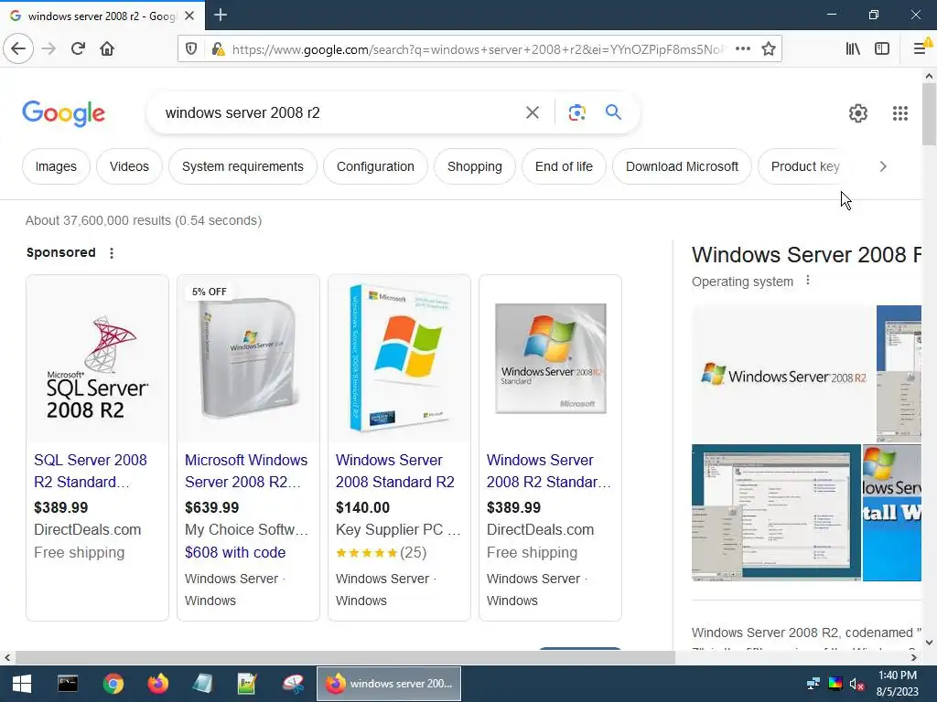The height and width of the screenshot is (702, 937).
Task: Filter results by Videos
Action: pyautogui.click(x=129, y=166)
